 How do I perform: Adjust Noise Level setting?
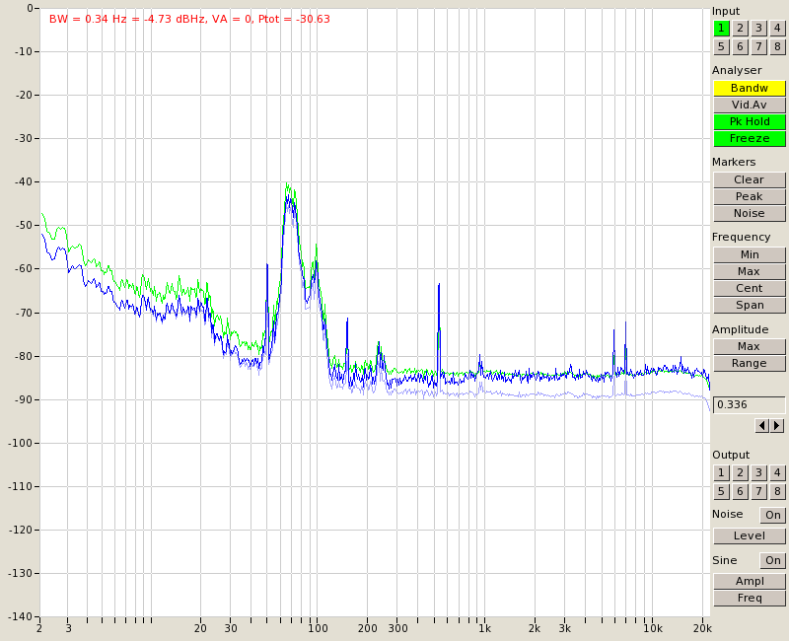(750, 535)
